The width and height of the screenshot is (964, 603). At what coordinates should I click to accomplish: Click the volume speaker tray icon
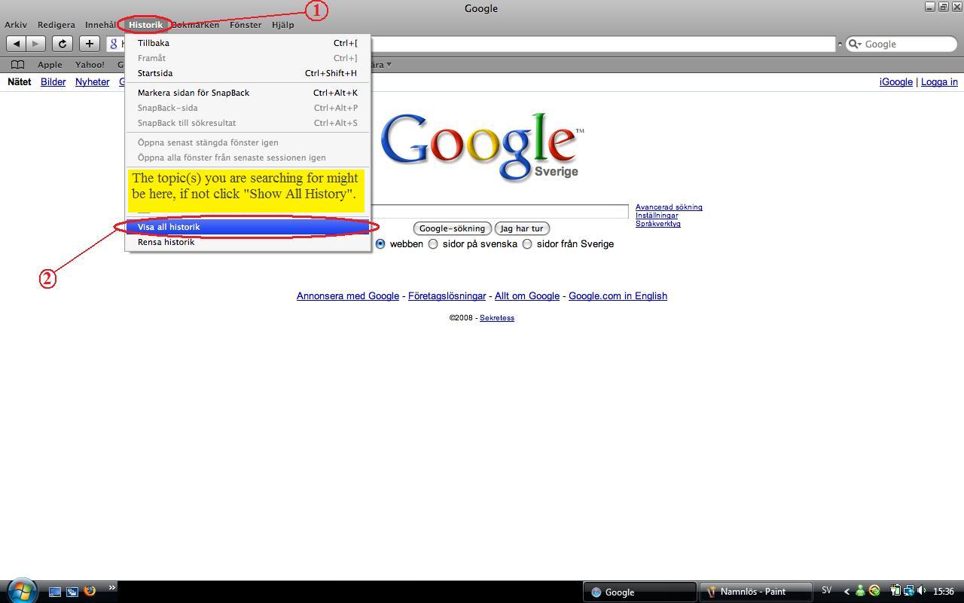[921, 591]
